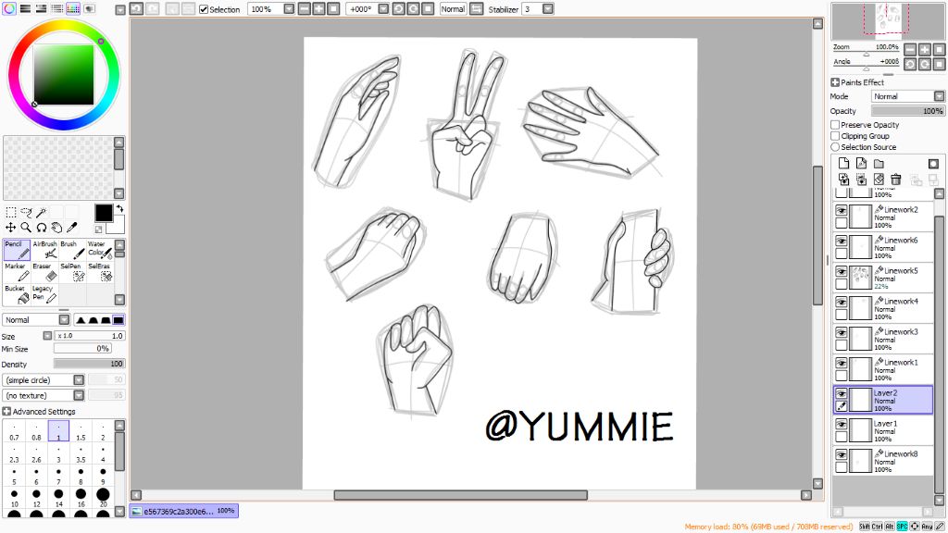This screenshot has width=948, height=533.
Task: Choose brush size 3.5 preset
Action: click(81, 453)
